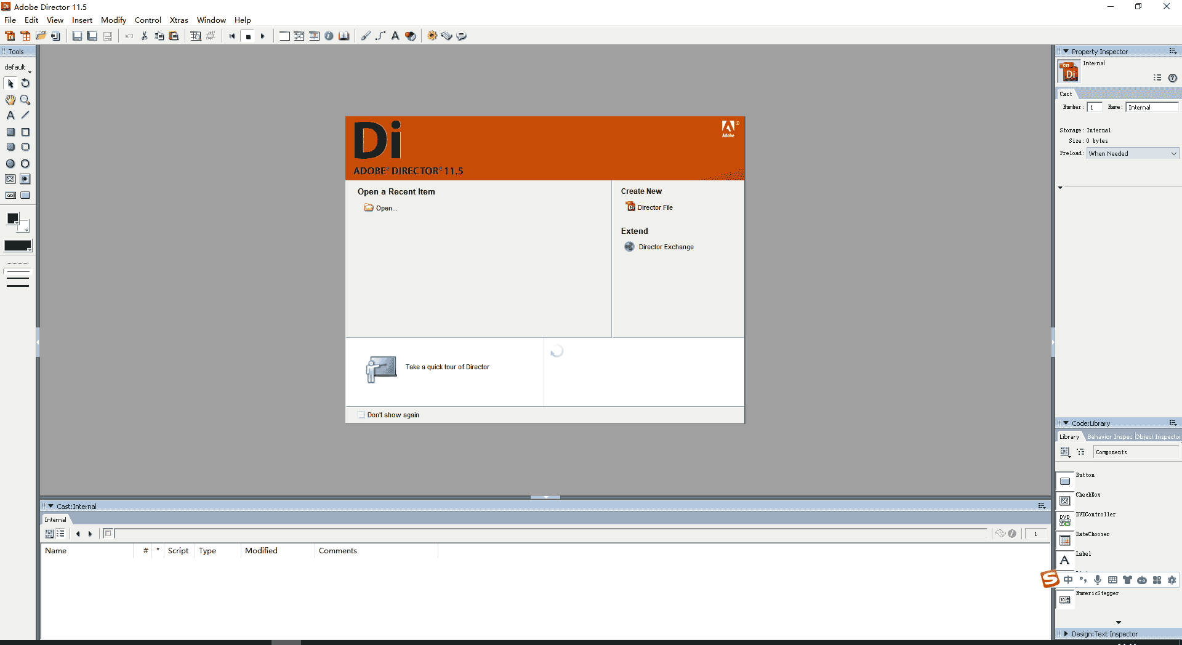The image size is (1182, 645).
Task: Select the Hand tool
Action: [x=10, y=99]
